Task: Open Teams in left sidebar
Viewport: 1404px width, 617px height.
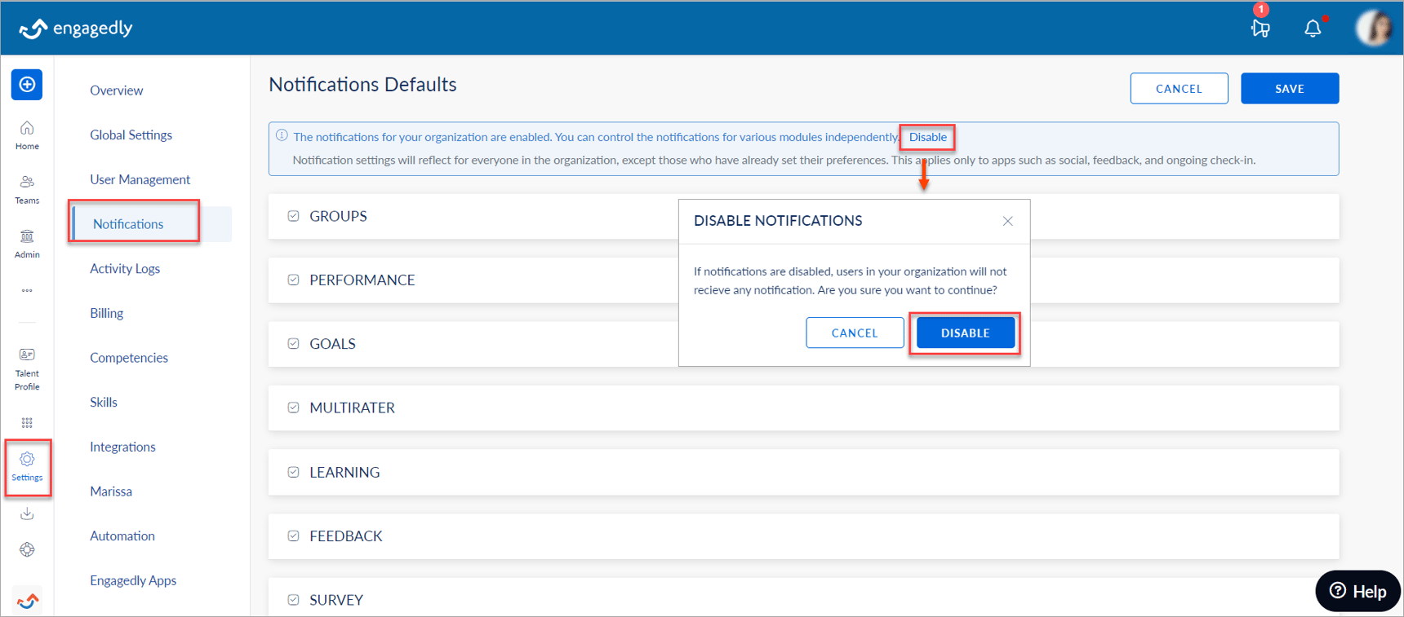Action: 27,189
